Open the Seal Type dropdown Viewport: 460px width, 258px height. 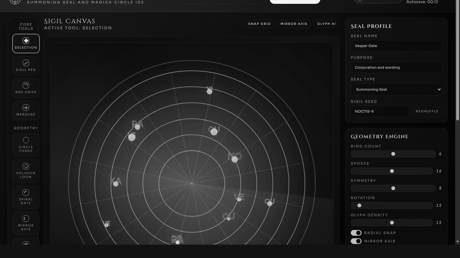[x=396, y=89]
